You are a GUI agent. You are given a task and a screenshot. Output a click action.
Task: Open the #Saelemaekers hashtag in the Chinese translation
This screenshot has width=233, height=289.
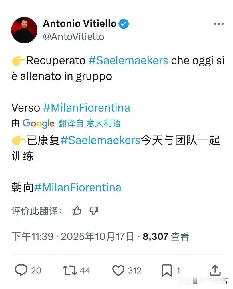(100, 140)
